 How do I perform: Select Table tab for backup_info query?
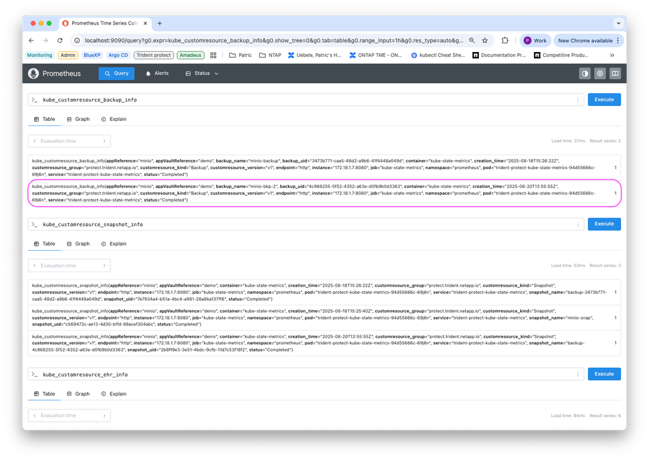point(44,120)
